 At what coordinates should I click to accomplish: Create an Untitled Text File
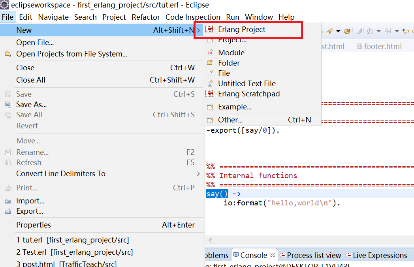(262, 83)
